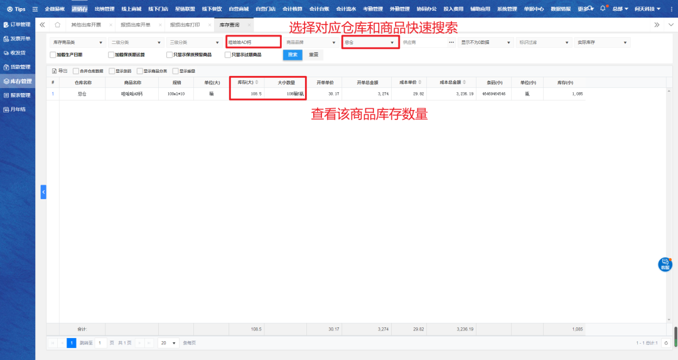Switch to the 其他出库开票 tab
Viewport: 678px width, 360px height.
(85, 25)
